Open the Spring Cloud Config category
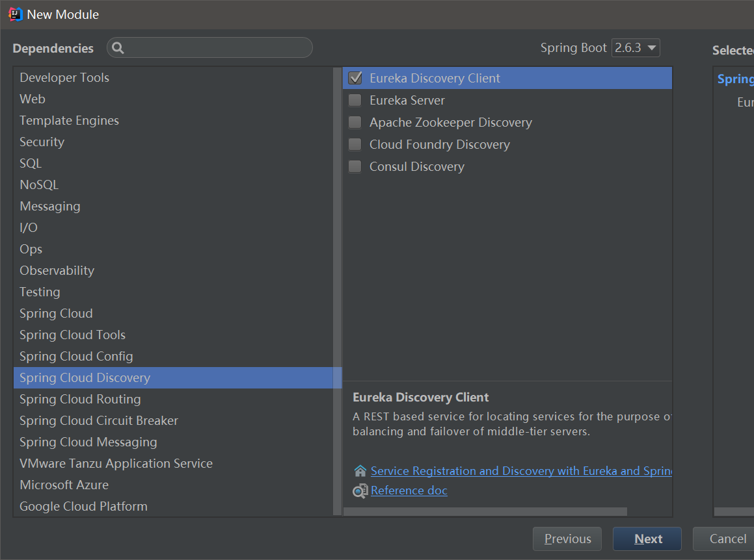 173,357
